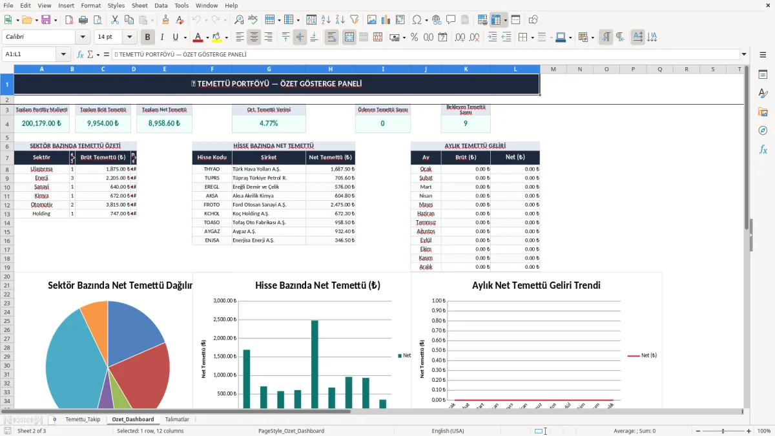Open Font Size dropdown arrow
775x436 pixels.
130,37
